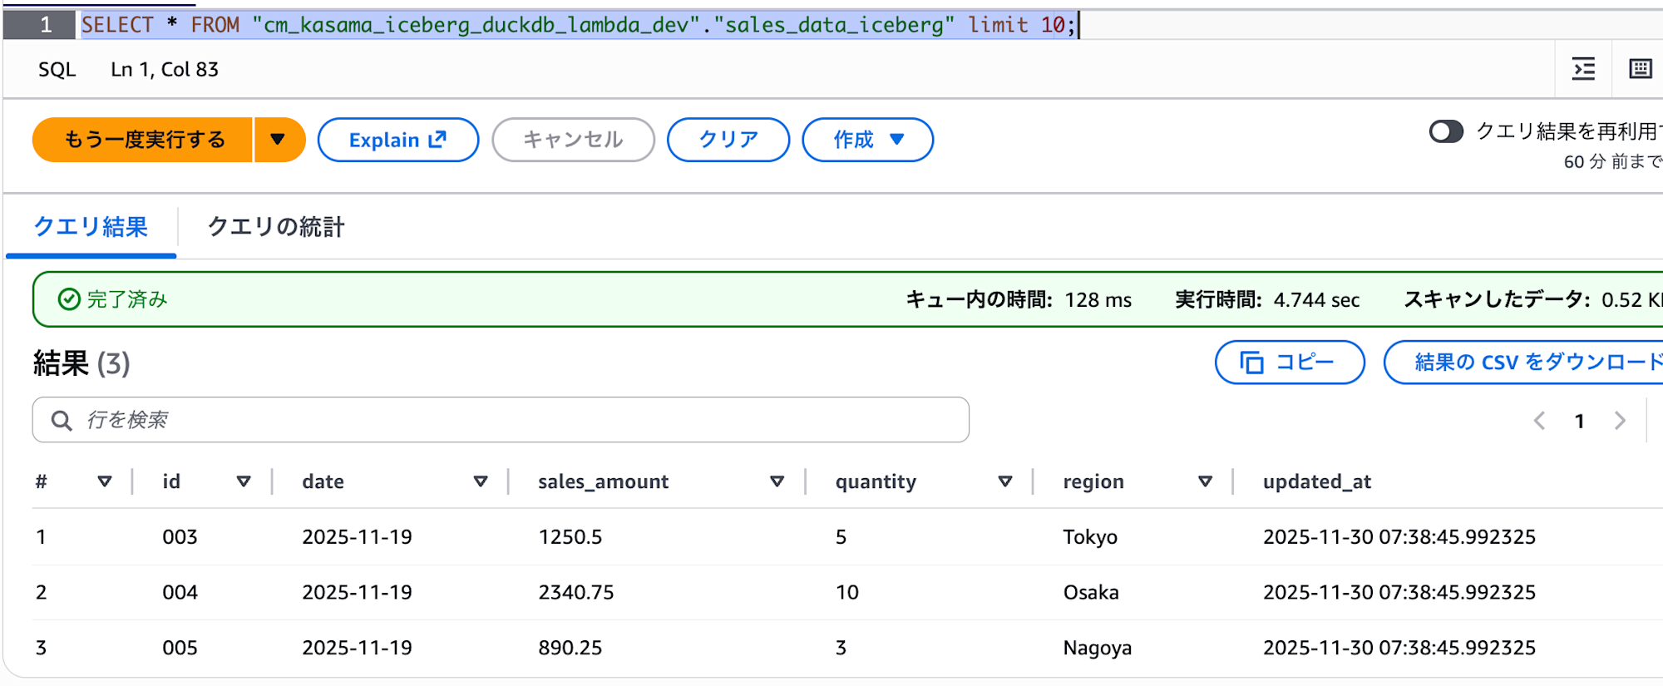Open Explain in a new window
Screen dimensions: 1663x686
pos(397,140)
